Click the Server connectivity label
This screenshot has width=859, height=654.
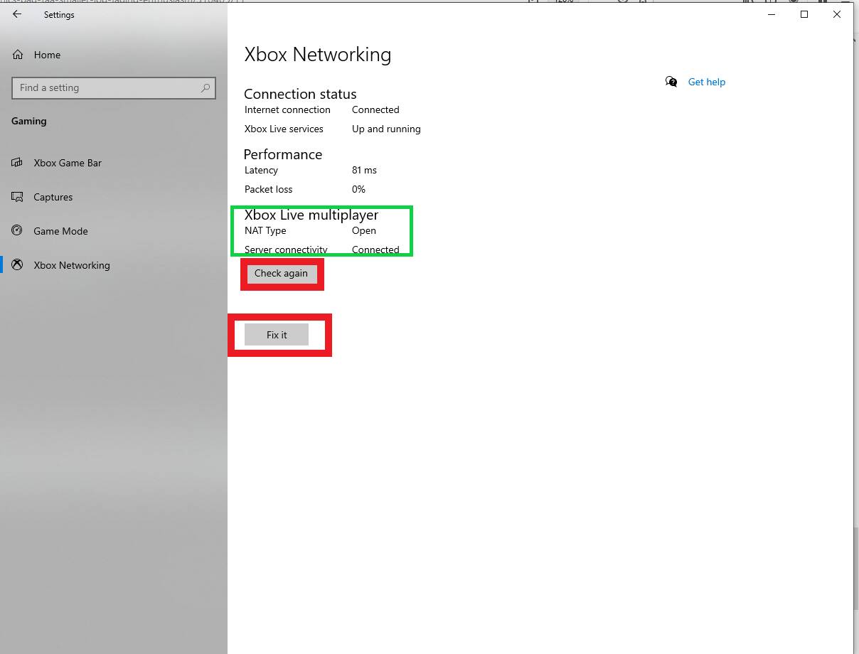[286, 250]
